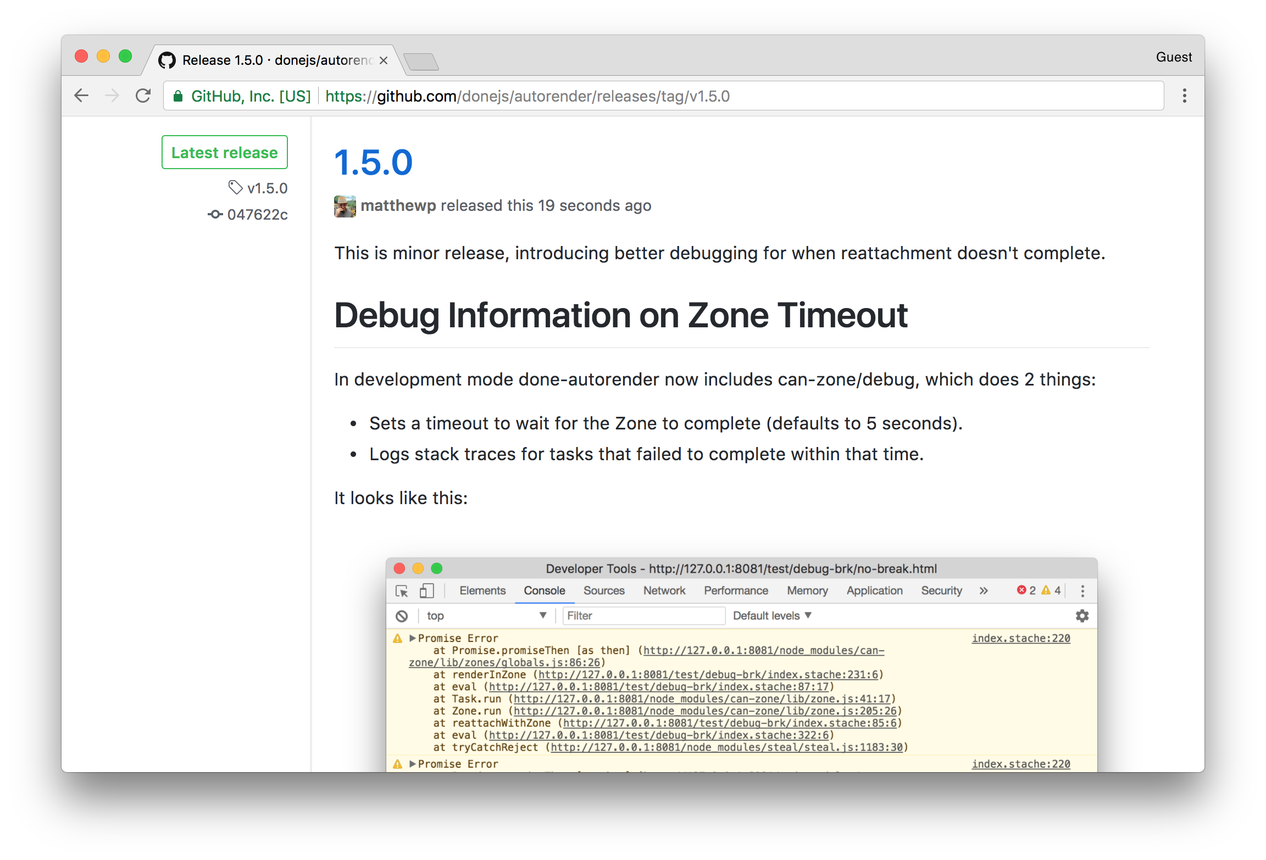This screenshot has height=860, width=1266.
Task: Click the address bar URL field
Action: tap(663, 96)
